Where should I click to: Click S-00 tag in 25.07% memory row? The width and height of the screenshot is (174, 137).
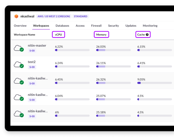32,100
